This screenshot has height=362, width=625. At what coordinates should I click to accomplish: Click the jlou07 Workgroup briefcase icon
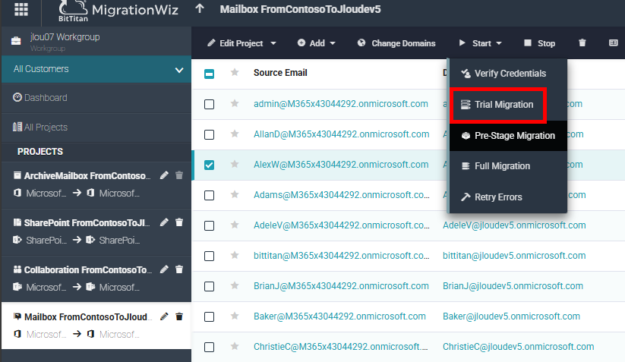16,41
